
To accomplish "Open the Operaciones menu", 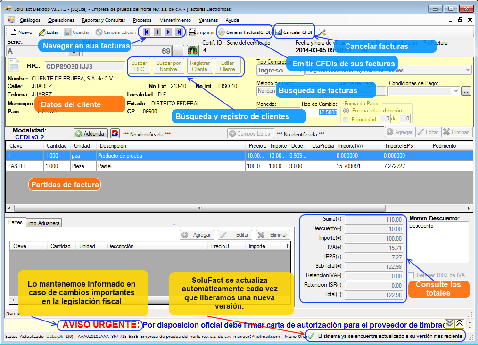I will click(61, 20).
